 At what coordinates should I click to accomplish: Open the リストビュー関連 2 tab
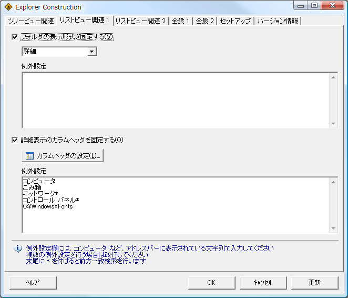tap(141, 21)
